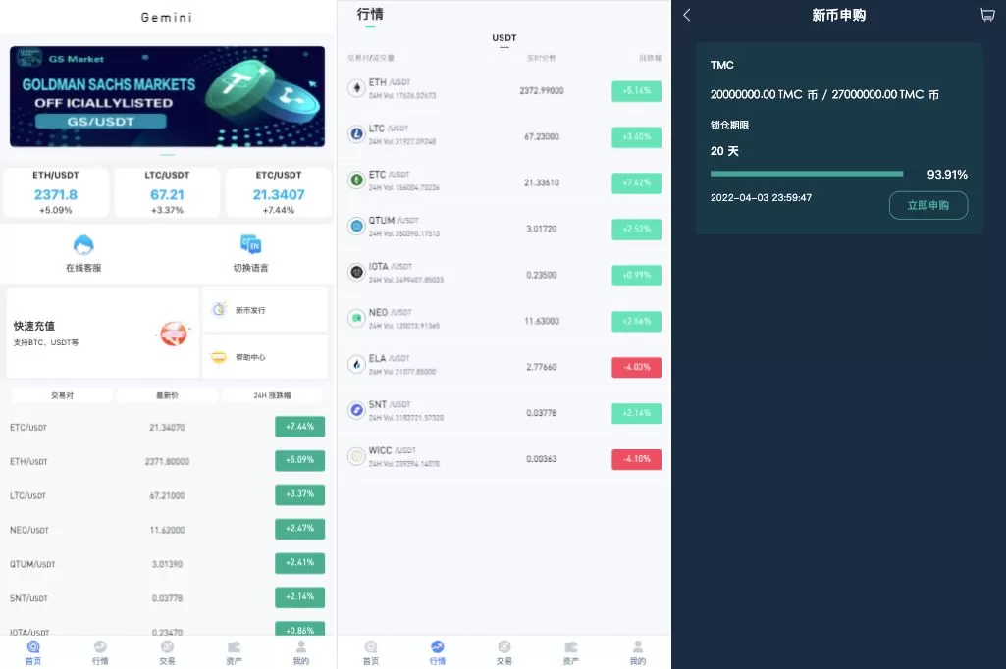Select the USDT tab in market screen

coord(504,38)
